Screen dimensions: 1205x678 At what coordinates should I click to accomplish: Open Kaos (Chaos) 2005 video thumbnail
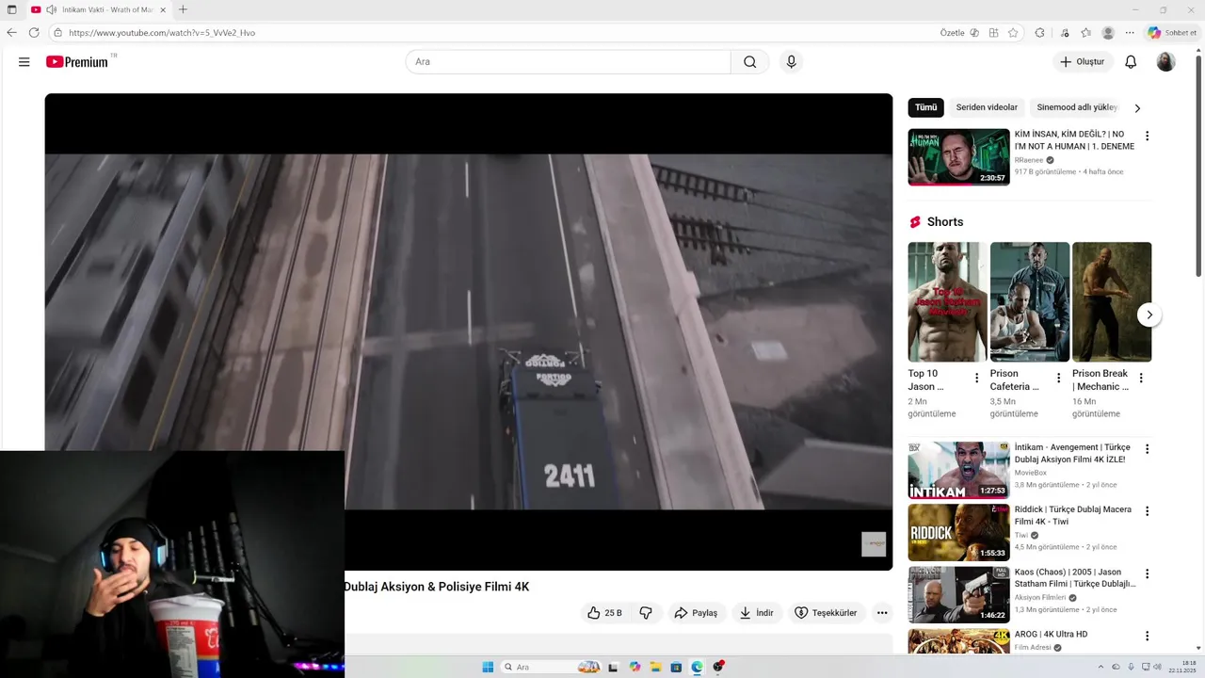958,594
